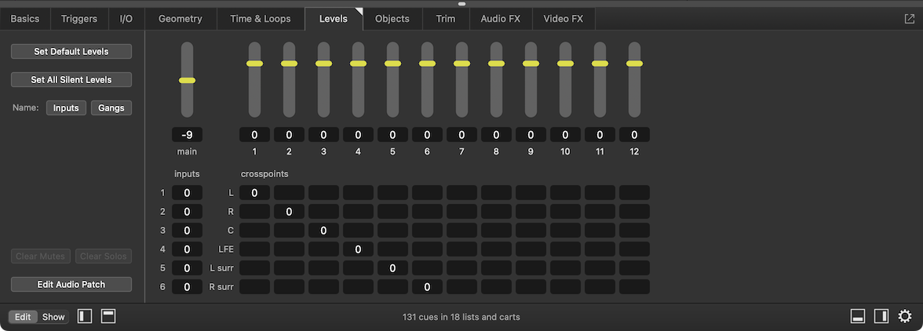This screenshot has width=923, height=331.
Task: Open Edit Audio Patch
Action: click(71, 285)
